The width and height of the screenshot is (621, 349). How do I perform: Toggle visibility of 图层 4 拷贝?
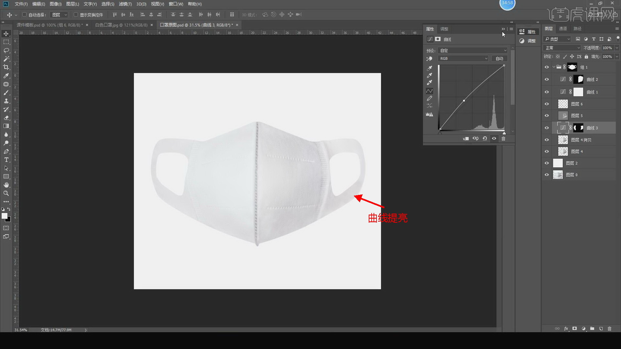click(547, 140)
